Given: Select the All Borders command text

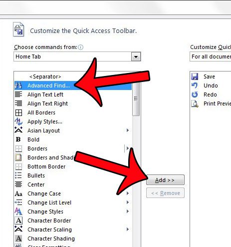Looking at the screenshot, I should pyautogui.click(x=41, y=112).
